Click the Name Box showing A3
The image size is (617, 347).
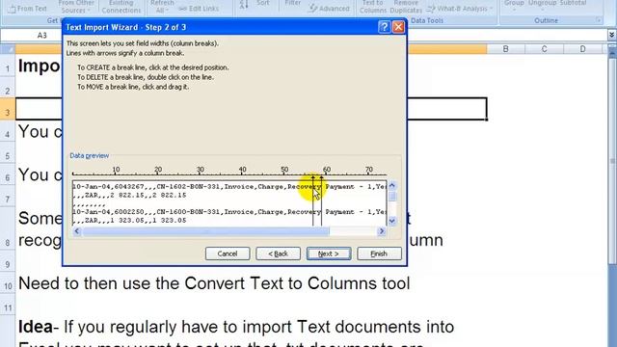(42, 36)
